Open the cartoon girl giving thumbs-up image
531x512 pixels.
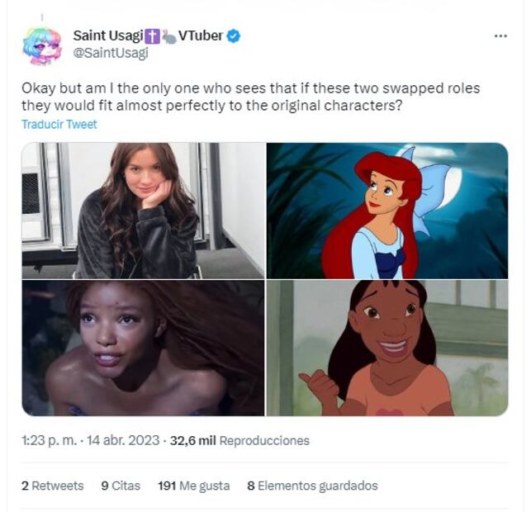click(387, 348)
